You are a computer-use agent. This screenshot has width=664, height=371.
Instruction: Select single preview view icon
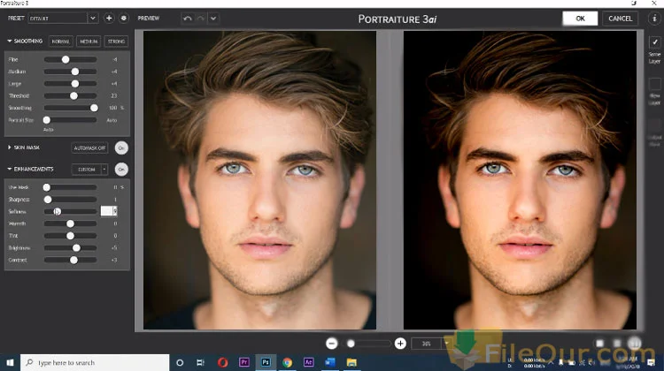pyautogui.click(x=599, y=344)
